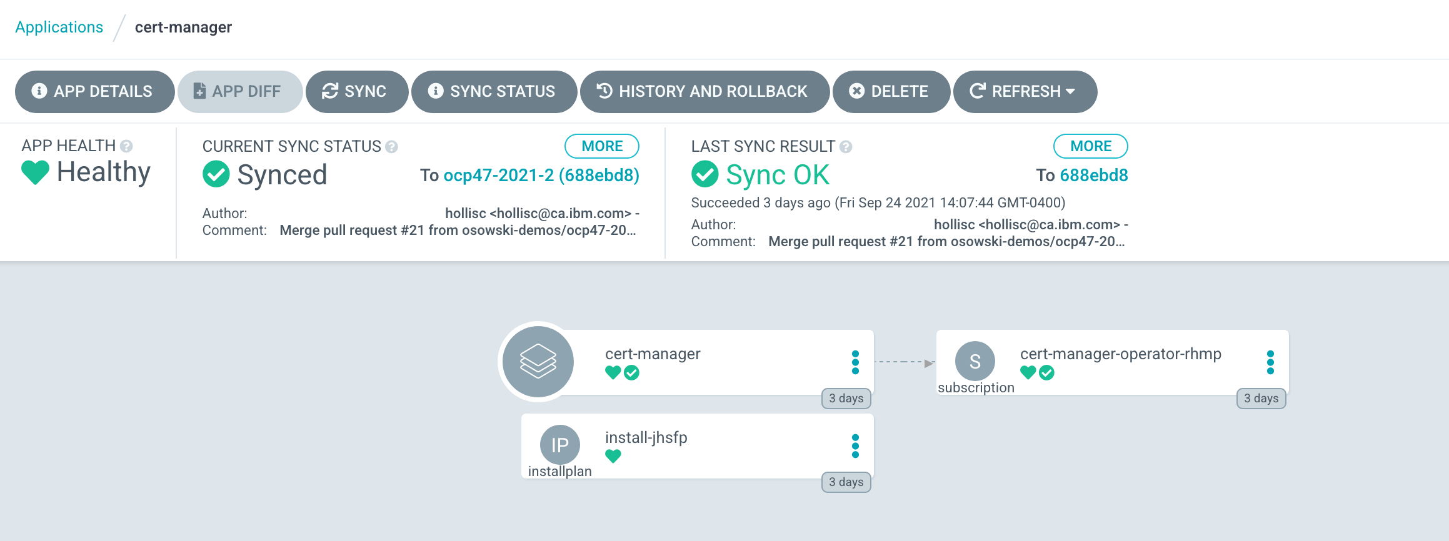View the SYNC STATUS details
The height and width of the screenshot is (541, 1449).
point(494,92)
